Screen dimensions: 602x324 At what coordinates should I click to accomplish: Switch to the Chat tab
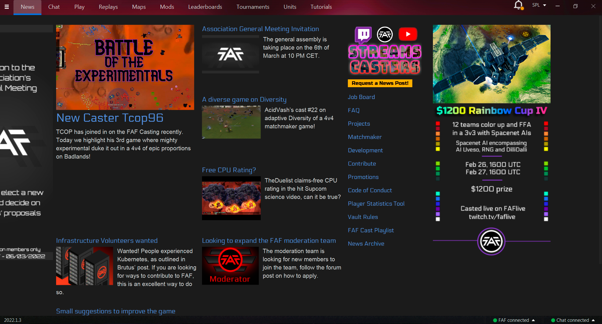(54, 7)
